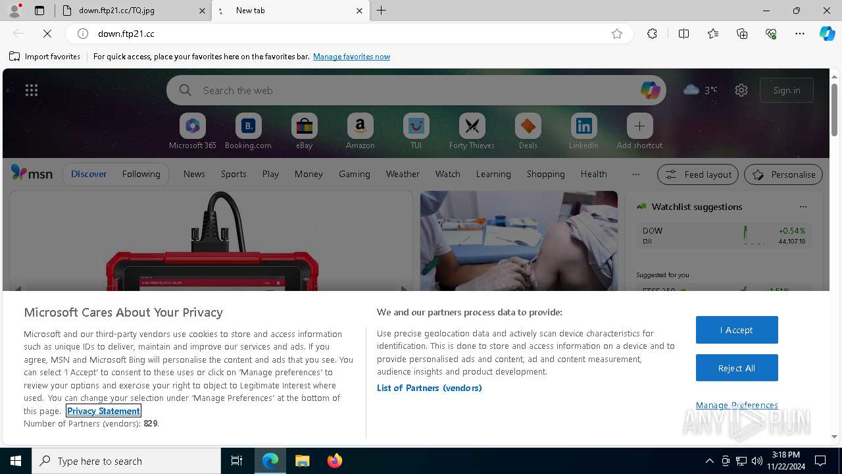Add a new shortcut tile

[x=639, y=132]
